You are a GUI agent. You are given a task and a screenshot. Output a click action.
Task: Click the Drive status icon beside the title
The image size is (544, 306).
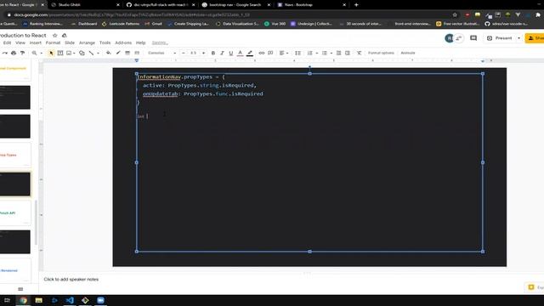click(65, 36)
